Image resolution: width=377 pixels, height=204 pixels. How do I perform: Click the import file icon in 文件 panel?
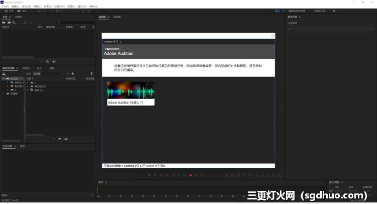[9, 22]
